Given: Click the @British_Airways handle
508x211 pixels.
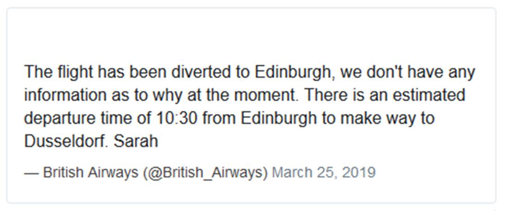Looking at the screenshot, I should click(x=205, y=173).
